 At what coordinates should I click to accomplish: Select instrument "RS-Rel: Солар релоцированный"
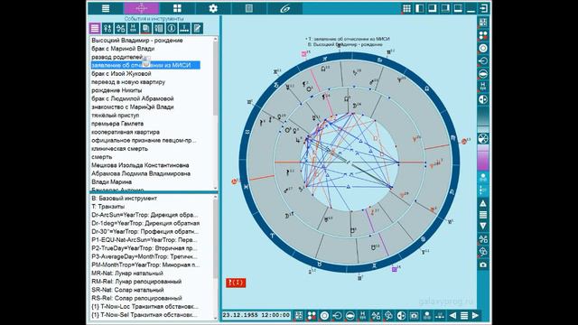pos(136,298)
